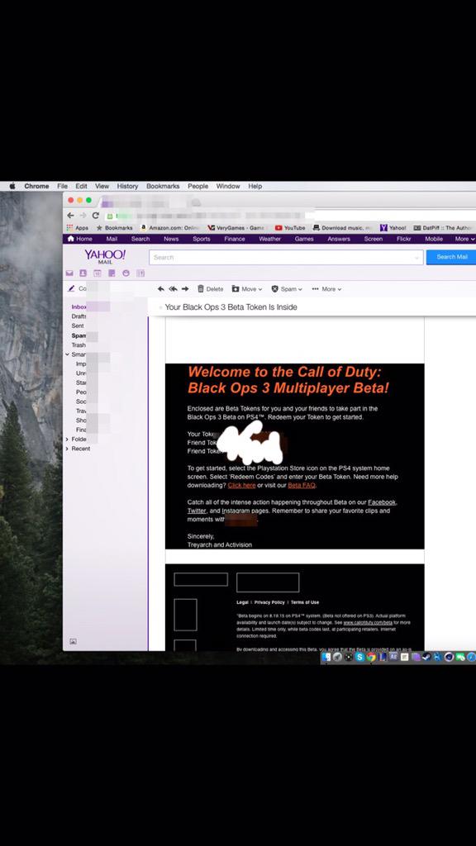Open the Amazon.com bookmark

170,228
